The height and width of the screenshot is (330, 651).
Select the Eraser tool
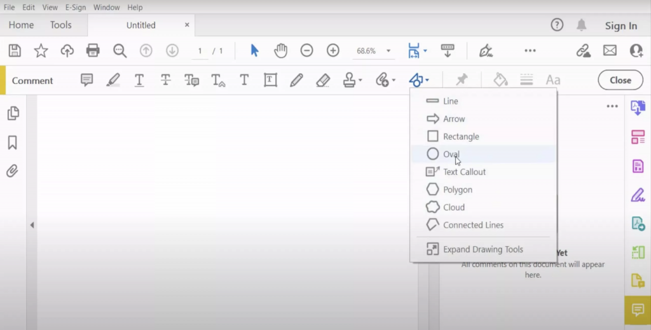[x=323, y=80]
